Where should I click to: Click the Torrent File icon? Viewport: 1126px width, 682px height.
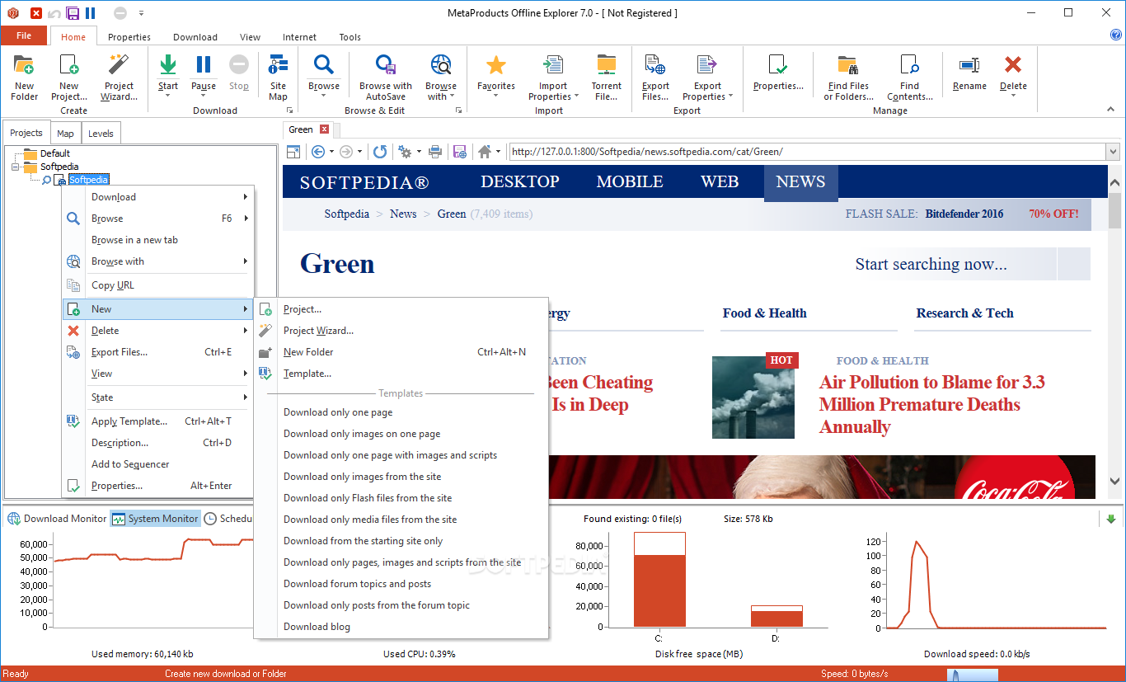click(x=607, y=66)
